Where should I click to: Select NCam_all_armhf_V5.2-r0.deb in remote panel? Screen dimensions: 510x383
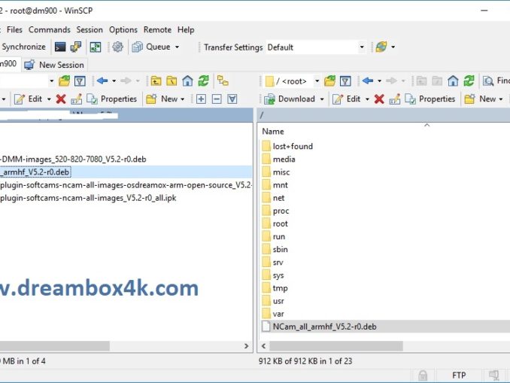click(320, 327)
